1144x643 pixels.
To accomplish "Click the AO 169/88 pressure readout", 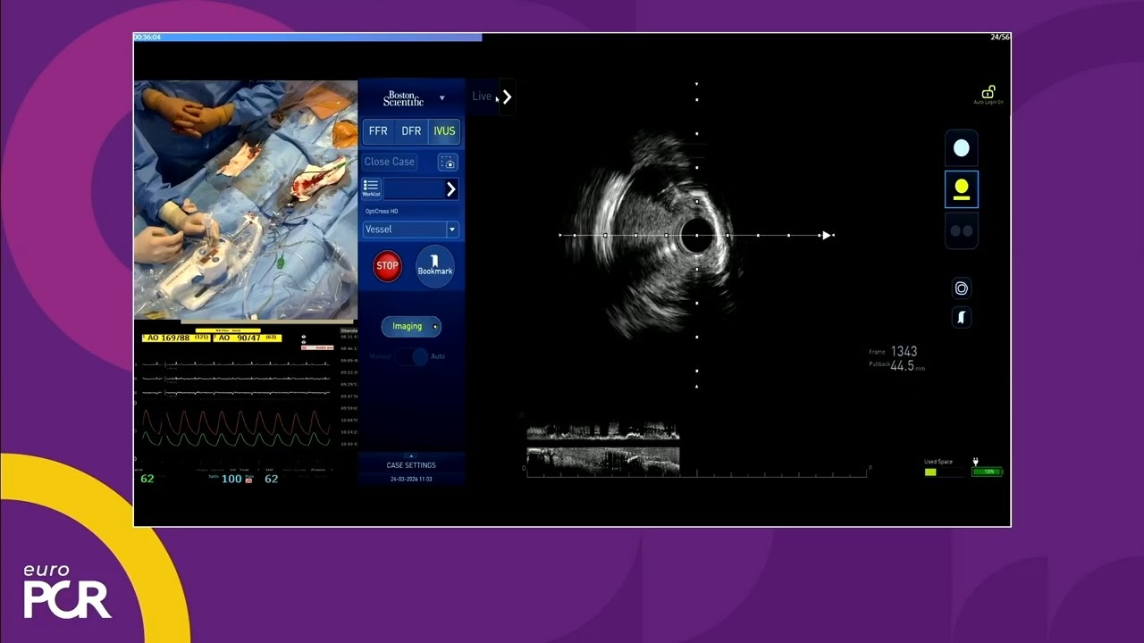I will click(176, 338).
